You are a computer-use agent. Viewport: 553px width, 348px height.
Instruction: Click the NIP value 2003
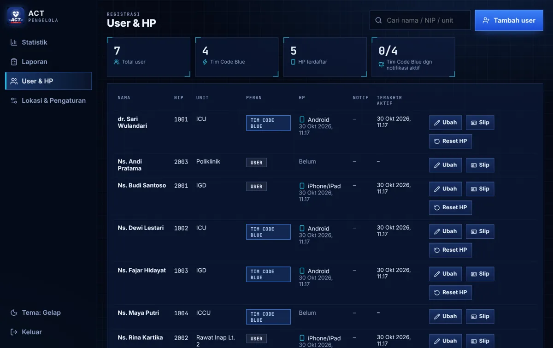click(x=181, y=162)
